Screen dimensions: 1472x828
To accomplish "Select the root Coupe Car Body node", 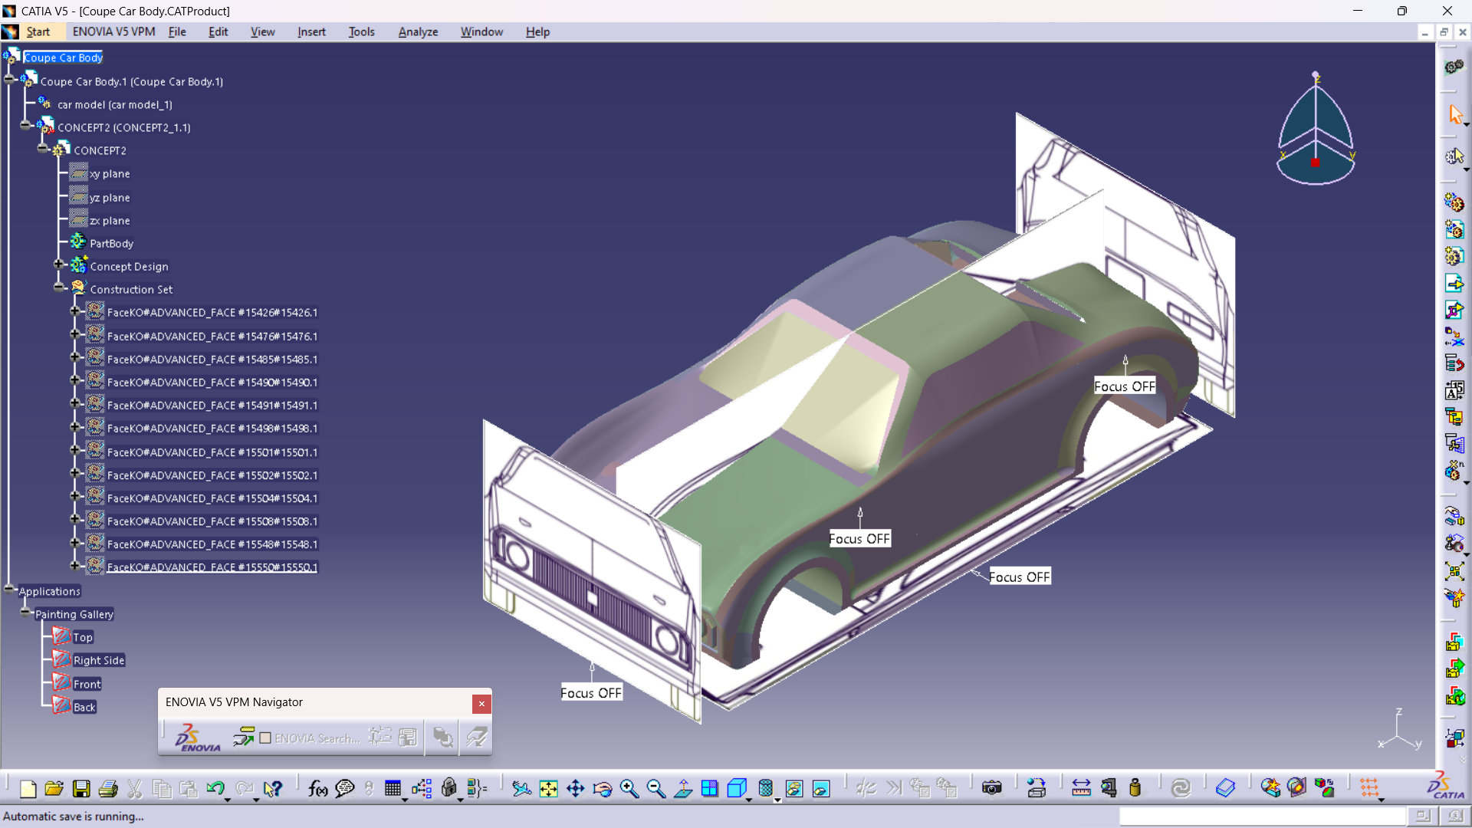I will 63,58.
